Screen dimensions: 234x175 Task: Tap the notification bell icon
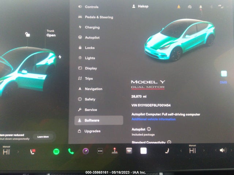click(x=201, y=7)
